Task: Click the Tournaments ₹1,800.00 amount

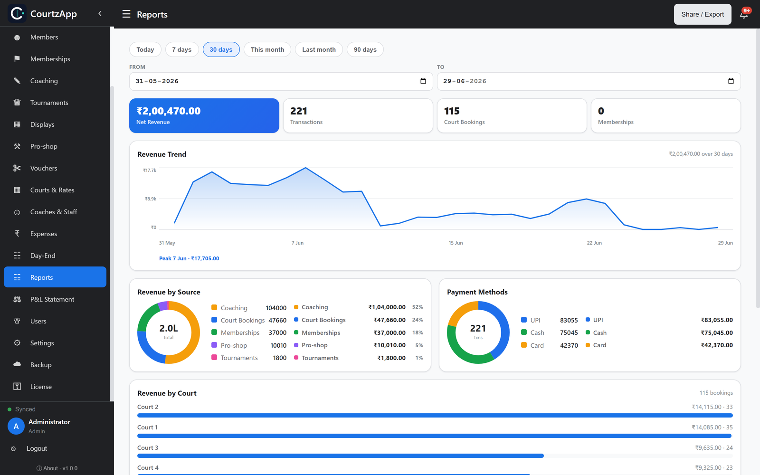Action: 391,358
